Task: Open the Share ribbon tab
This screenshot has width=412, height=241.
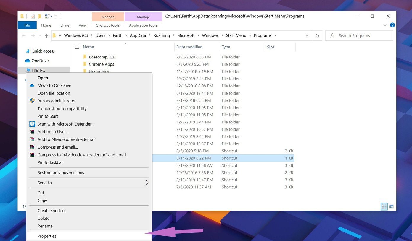Action: (65, 25)
